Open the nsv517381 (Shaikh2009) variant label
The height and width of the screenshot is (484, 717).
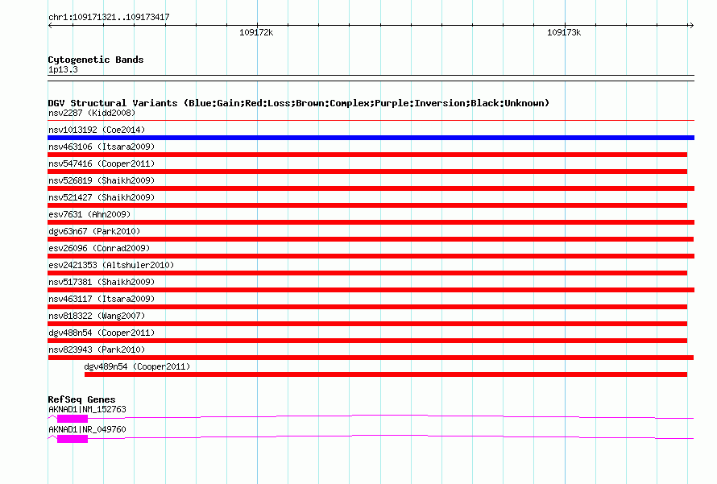102,282
